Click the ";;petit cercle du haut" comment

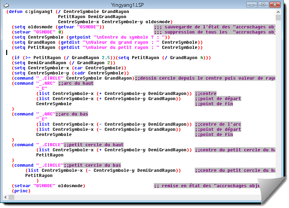(x=94, y=145)
